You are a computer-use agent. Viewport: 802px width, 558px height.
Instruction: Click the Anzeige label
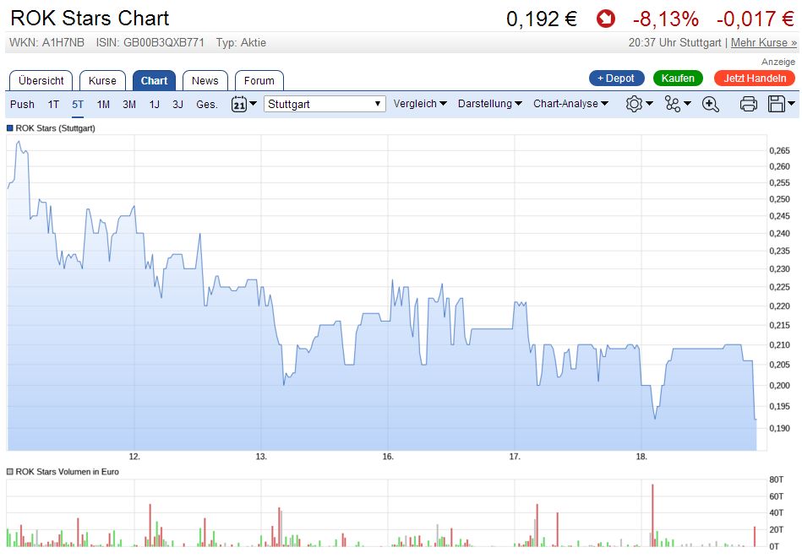pos(778,62)
